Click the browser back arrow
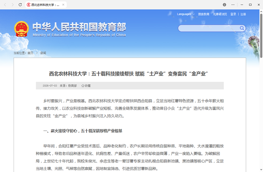This screenshot has height=172, width=263. (5, 5)
